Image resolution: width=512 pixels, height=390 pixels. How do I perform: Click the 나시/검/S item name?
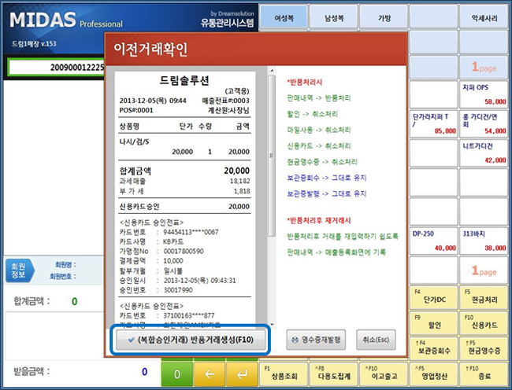click(x=134, y=142)
